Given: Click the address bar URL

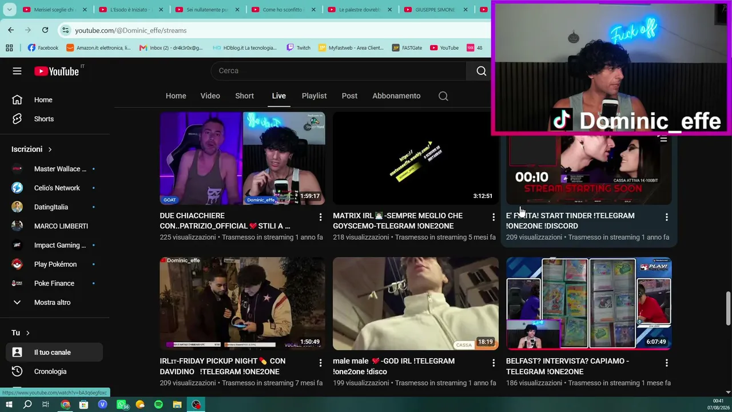Looking at the screenshot, I should pos(131,30).
